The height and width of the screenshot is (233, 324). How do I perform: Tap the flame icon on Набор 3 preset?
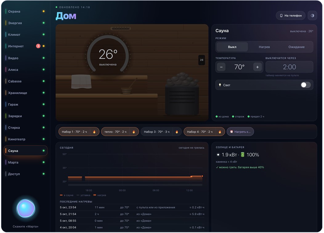point(177,132)
